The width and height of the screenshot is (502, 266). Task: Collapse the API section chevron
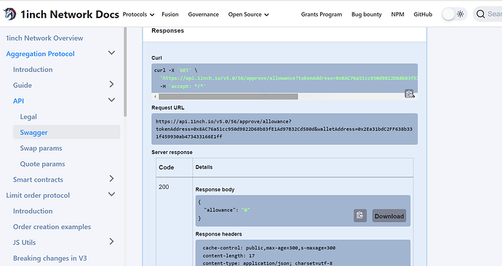[x=111, y=100]
